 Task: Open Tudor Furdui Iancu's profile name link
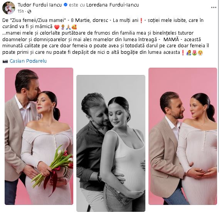pos(40,5)
